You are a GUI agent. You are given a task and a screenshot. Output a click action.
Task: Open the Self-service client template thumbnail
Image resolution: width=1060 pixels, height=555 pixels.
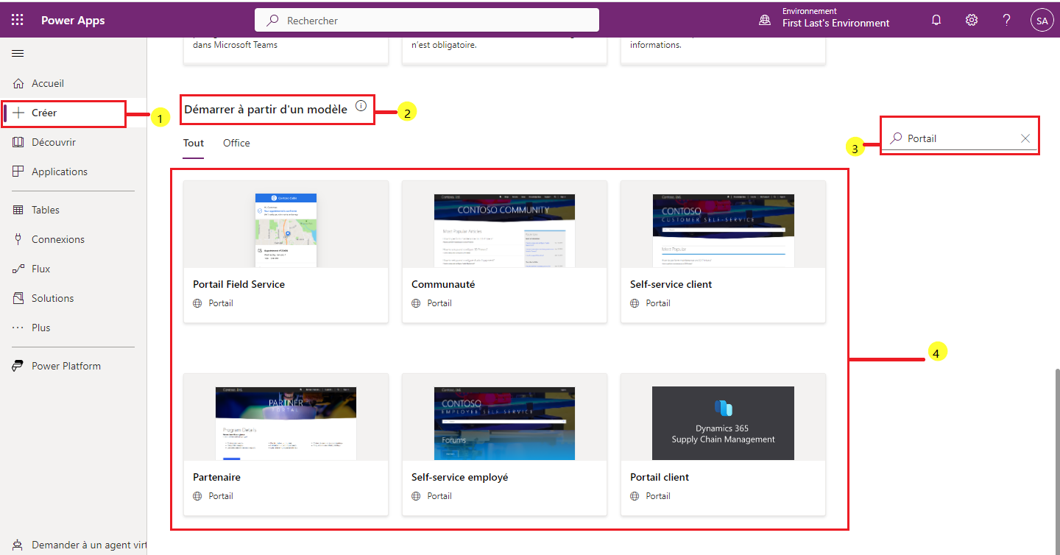[723, 230]
